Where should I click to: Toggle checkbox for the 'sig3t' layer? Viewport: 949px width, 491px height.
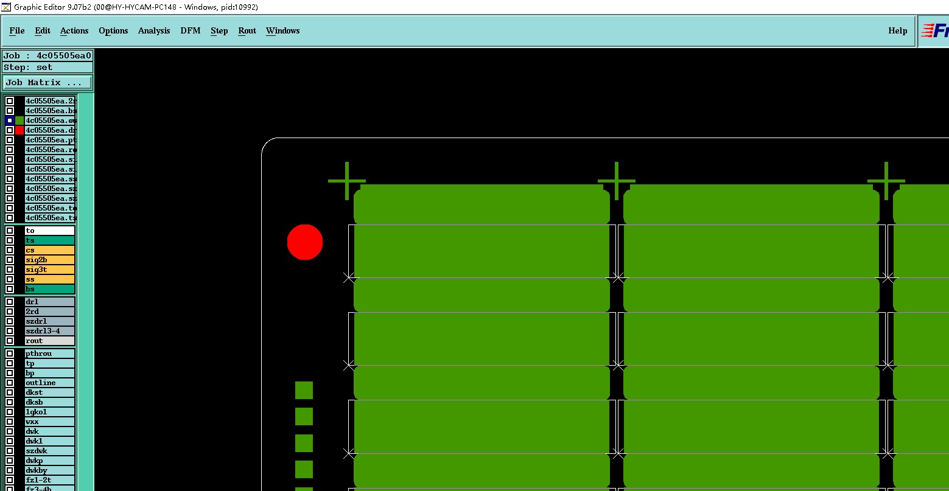[x=10, y=270]
